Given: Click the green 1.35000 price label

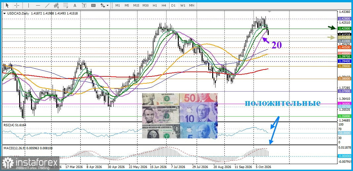Looking at the screenshot, I should pos(344,116).
